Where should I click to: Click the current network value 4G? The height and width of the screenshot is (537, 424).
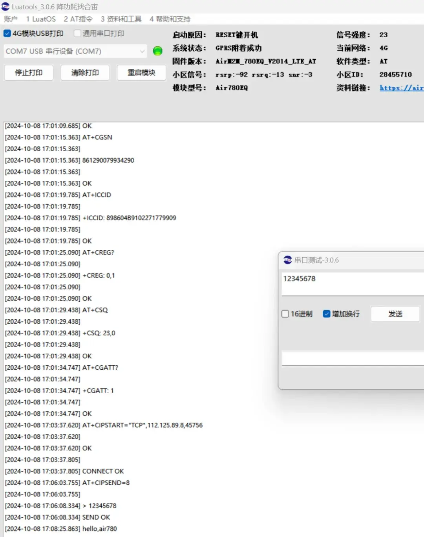384,48
